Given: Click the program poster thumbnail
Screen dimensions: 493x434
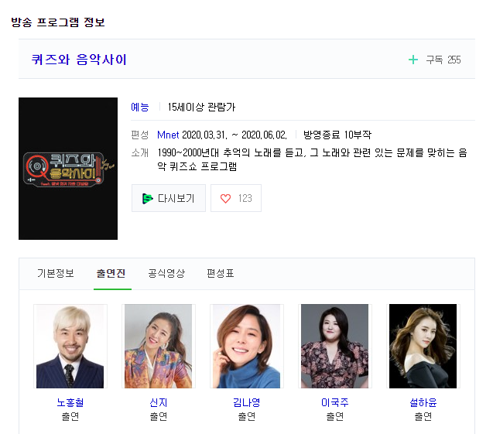Looking at the screenshot, I should coord(68,168).
